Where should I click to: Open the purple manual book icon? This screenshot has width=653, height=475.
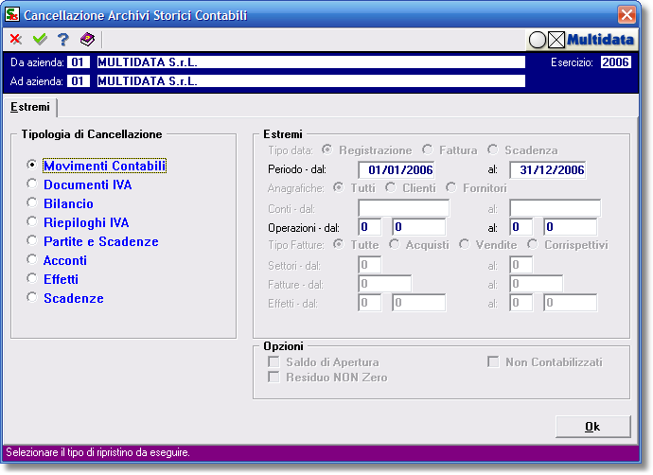coord(87,39)
